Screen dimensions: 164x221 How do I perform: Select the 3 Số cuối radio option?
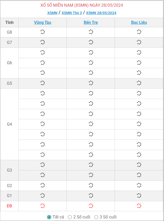tap(96, 217)
